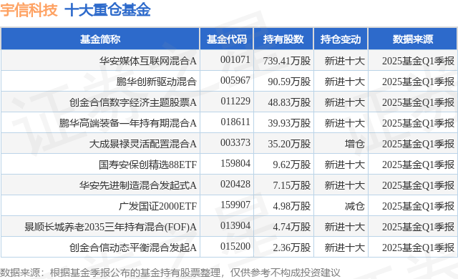Click holding value 4.74万股
Viewport: 458px width, 279px height.
[x=291, y=227]
